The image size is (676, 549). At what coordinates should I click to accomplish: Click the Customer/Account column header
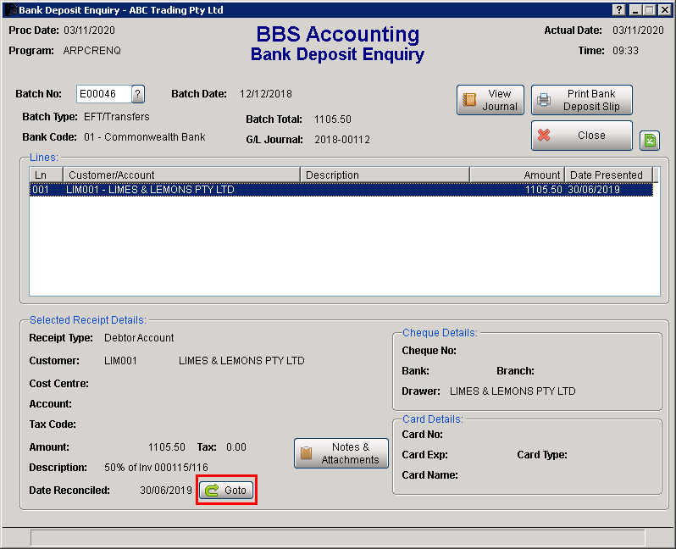[x=181, y=175]
